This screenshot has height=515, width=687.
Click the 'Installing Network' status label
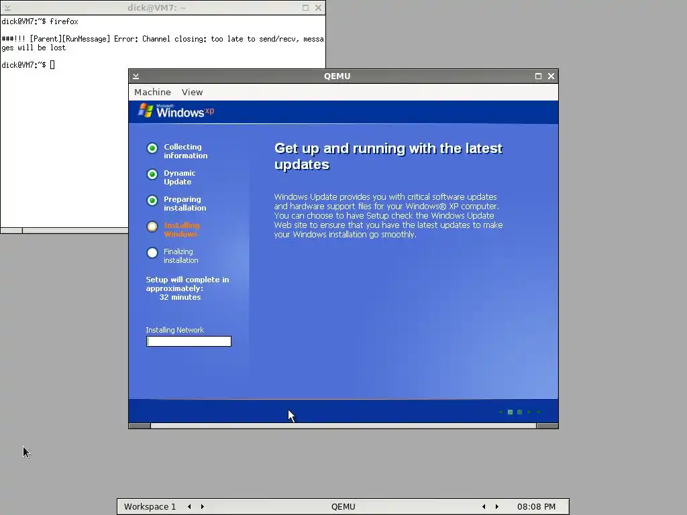pos(175,330)
